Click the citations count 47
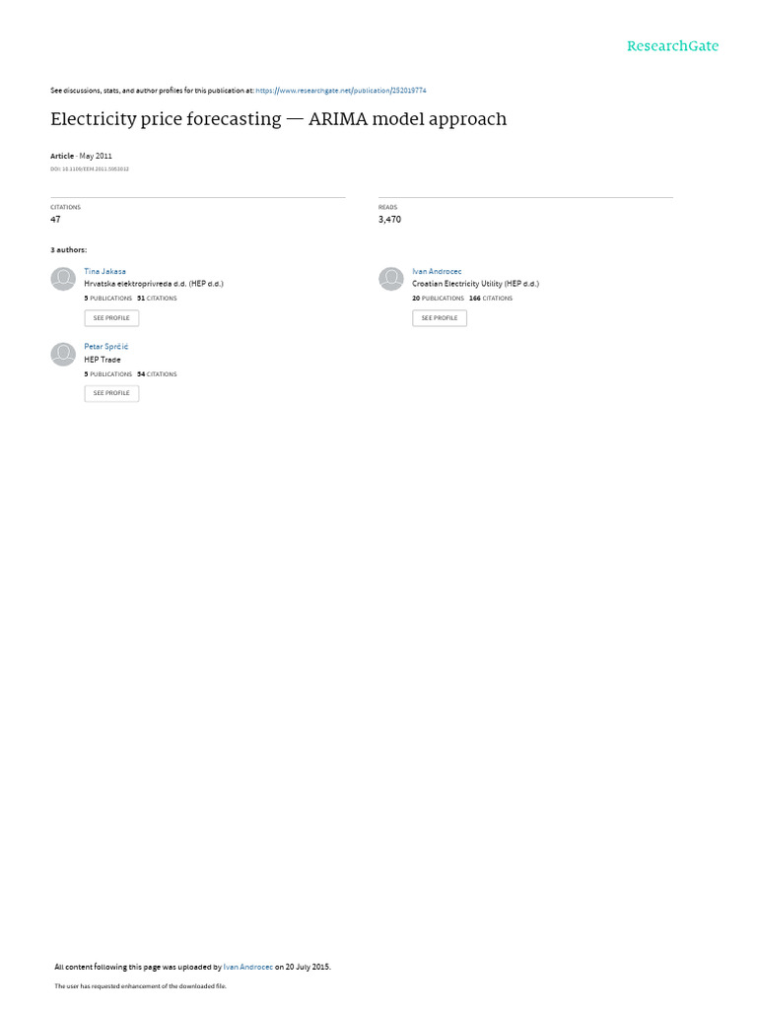Image resolution: width=757 pixels, height=1009 pixels. 55,220
